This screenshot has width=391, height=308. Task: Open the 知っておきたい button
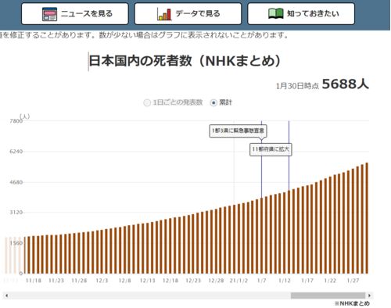click(x=301, y=14)
